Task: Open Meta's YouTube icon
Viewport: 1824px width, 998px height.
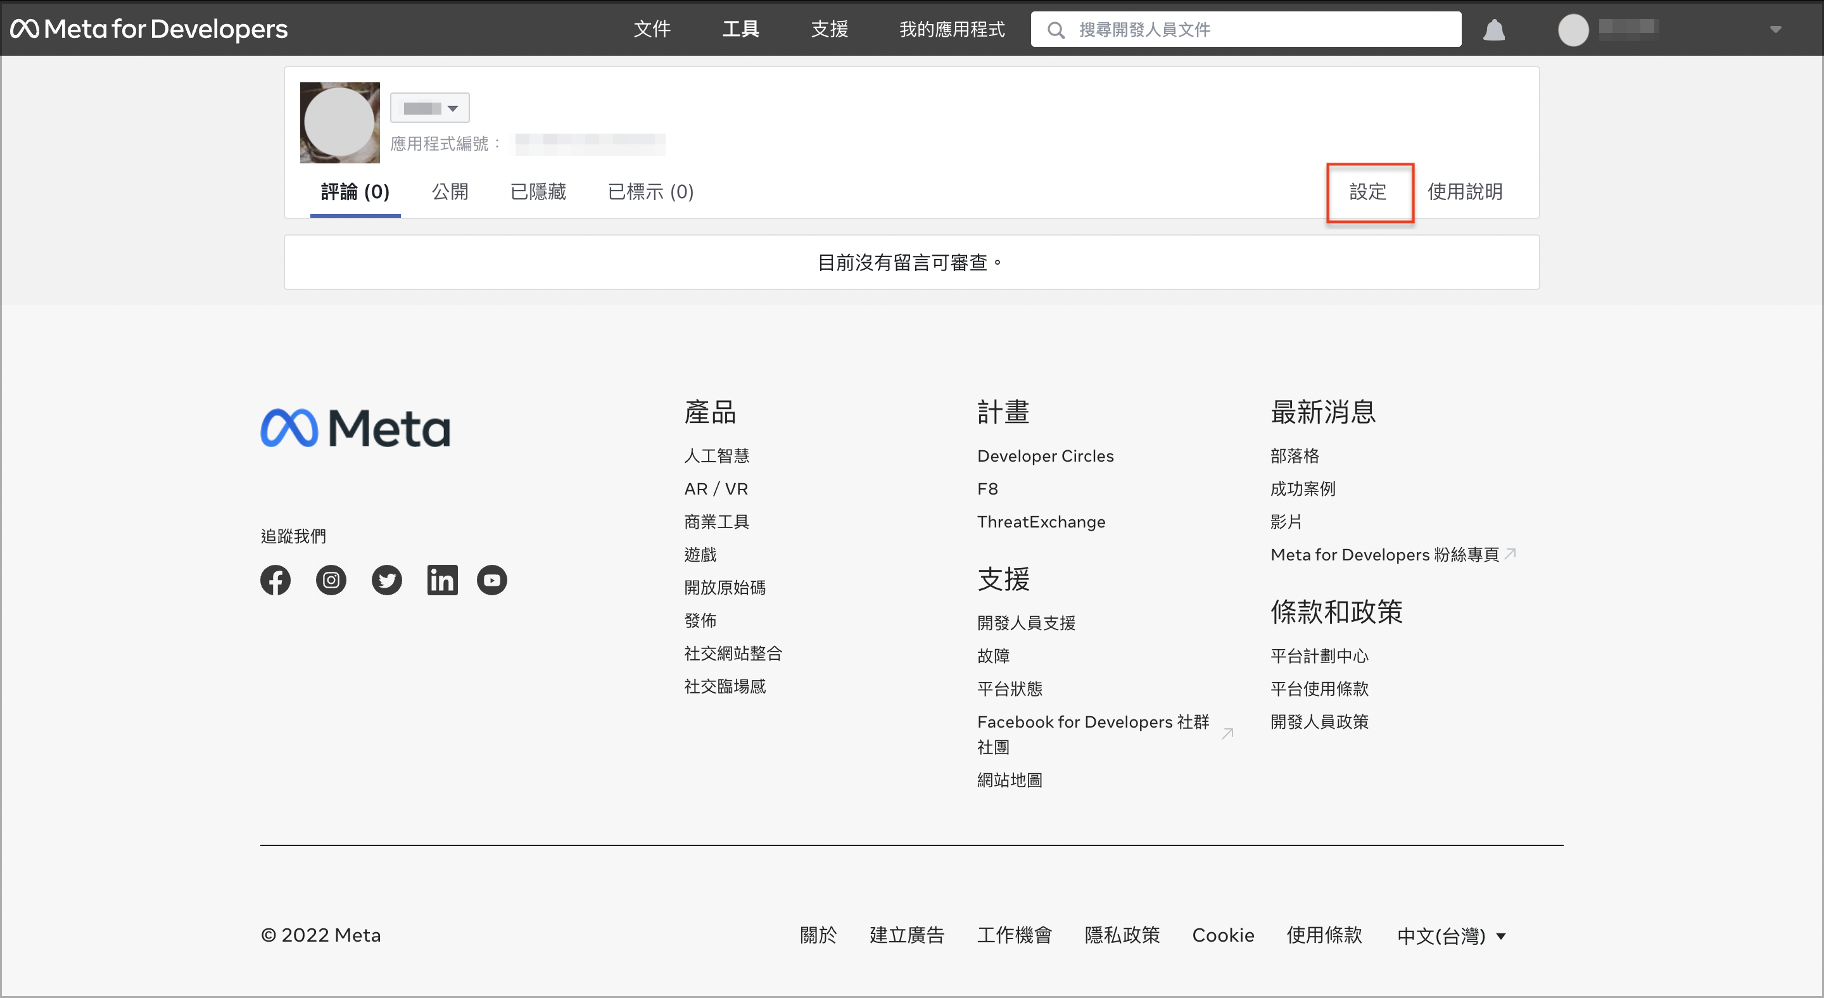Action: click(491, 579)
